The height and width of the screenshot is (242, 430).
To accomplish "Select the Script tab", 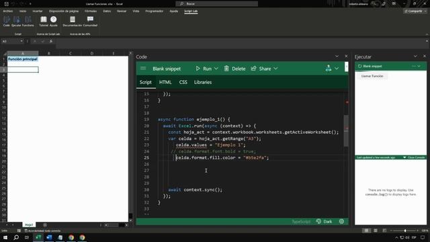I will (x=146, y=82).
